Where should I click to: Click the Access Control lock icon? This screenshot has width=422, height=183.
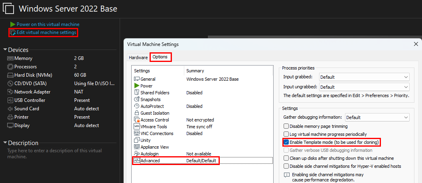pos(137,120)
